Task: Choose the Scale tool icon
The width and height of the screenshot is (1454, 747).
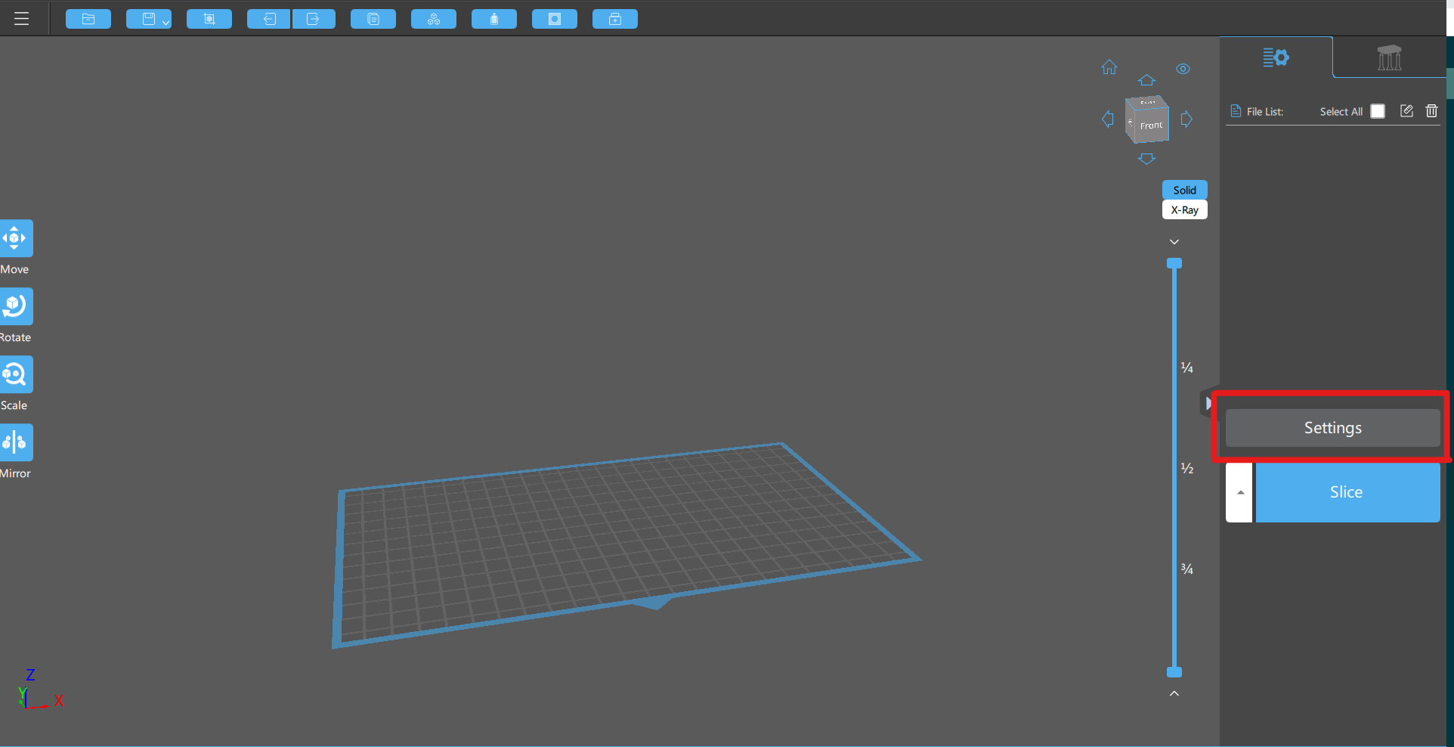Action: (16, 374)
